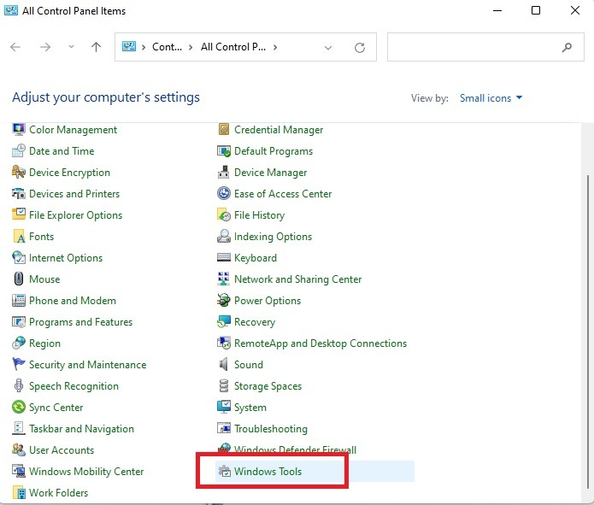Open the Windows Tools link
Screen dimensions: 594x505
(268, 472)
